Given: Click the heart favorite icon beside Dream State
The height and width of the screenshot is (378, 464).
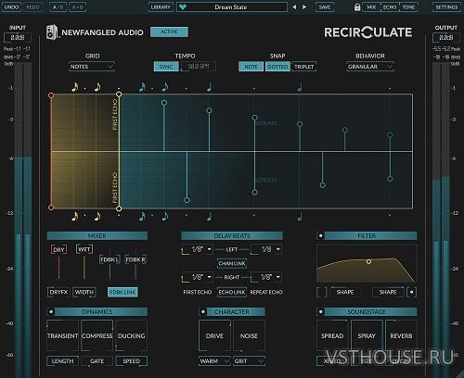Looking at the screenshot, I should click(x=183, y=6).
